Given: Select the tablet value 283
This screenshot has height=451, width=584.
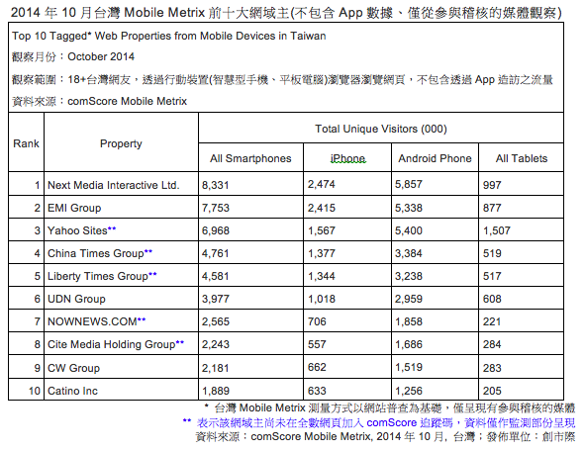Looking at the screenshot, I should [492, 368].
